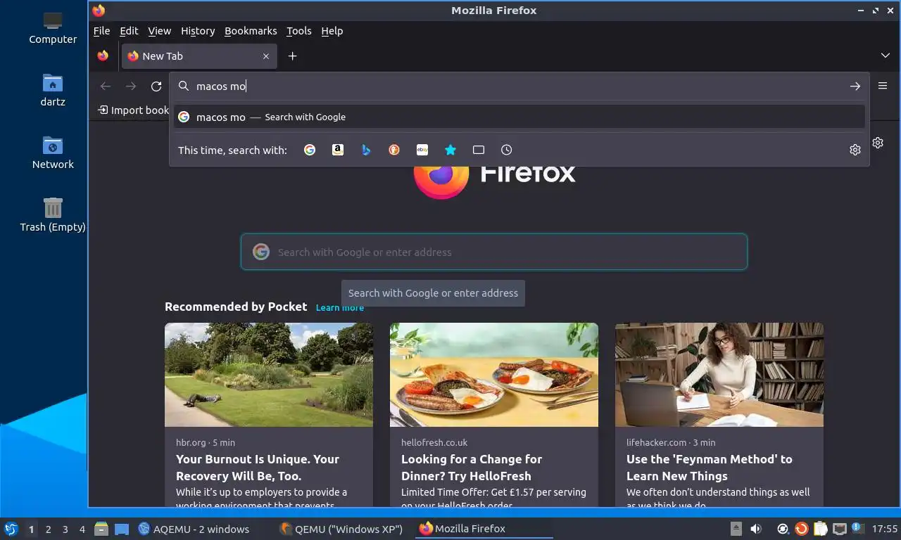Open new tab page personalize gear

click(878, 143)
